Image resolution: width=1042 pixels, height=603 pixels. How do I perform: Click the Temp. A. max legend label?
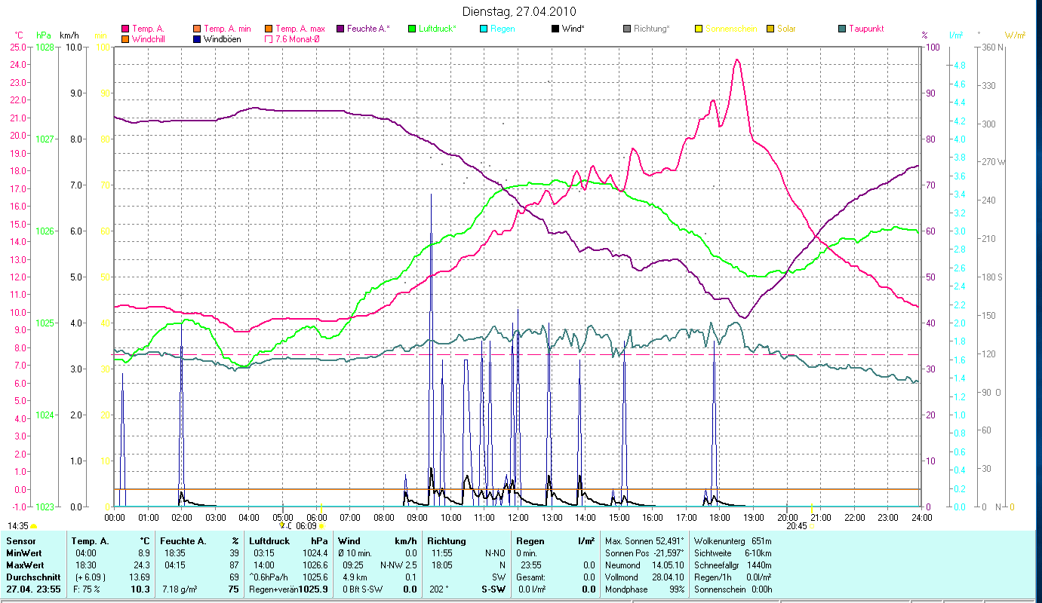pyautogui.click(x=300, y=29)
